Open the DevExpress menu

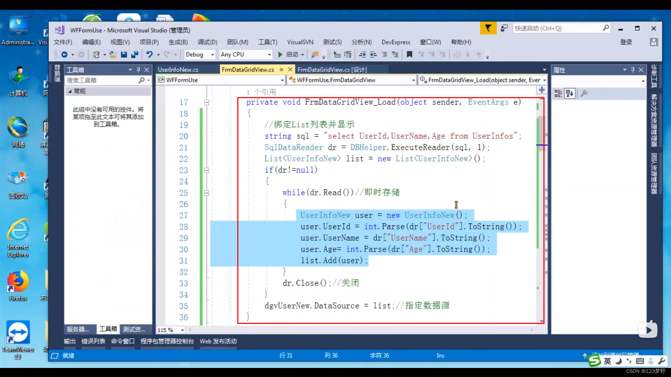point(396,42)
